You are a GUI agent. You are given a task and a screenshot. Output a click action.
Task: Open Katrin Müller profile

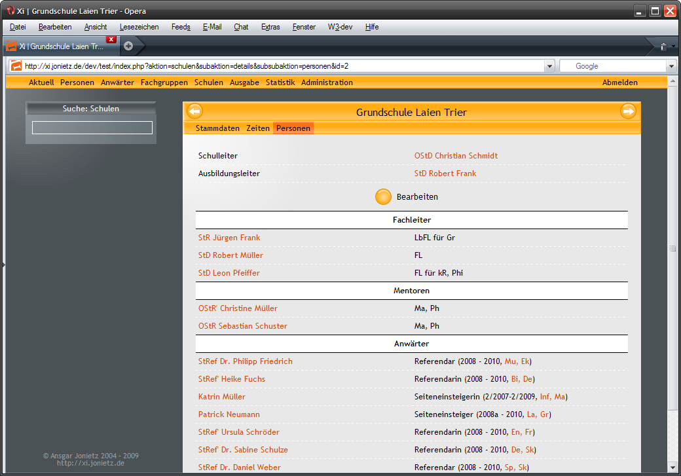222,397
